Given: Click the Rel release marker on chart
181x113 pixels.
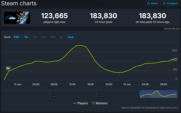Looking at the screenshot, I should click(8, 68).
